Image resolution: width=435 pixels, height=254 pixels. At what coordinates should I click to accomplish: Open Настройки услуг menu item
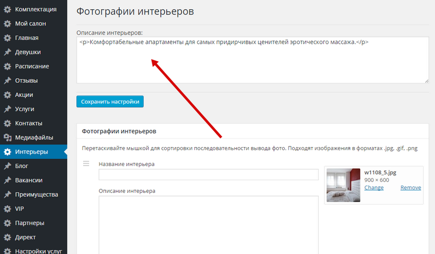pyautogui.click(x=34, y=250)
